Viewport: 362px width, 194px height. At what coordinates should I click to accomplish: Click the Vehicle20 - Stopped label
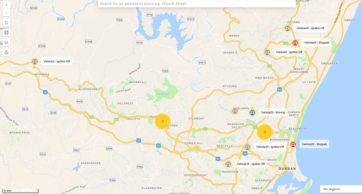314,144
